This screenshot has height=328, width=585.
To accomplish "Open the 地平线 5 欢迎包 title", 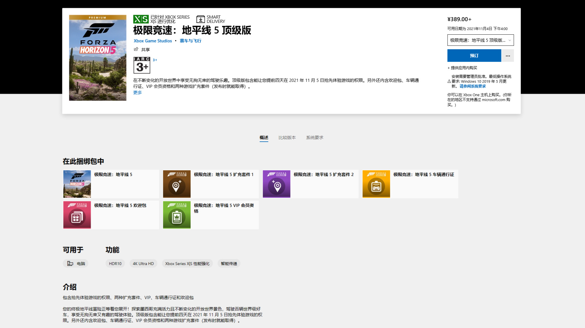I will pyautogui.click(x=120, y=206).
